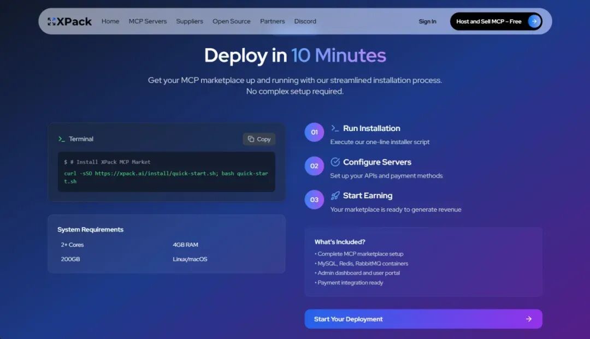Click 'Execute our one-line installer script' text
The width and height of the screenshot is (590, 339).
(380, 142)
